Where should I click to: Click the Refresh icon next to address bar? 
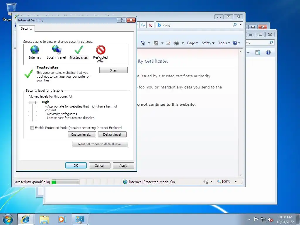tap(143, 25)
